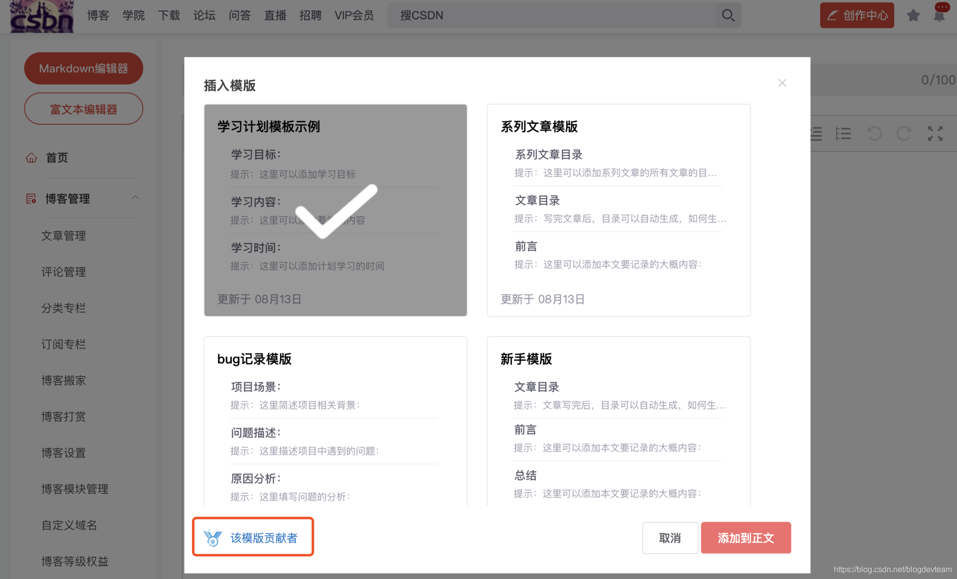Screen dimensions: 957x579
Task: Deselect the 学习计划模板示例 template card
Action: (x=335, y=210)
